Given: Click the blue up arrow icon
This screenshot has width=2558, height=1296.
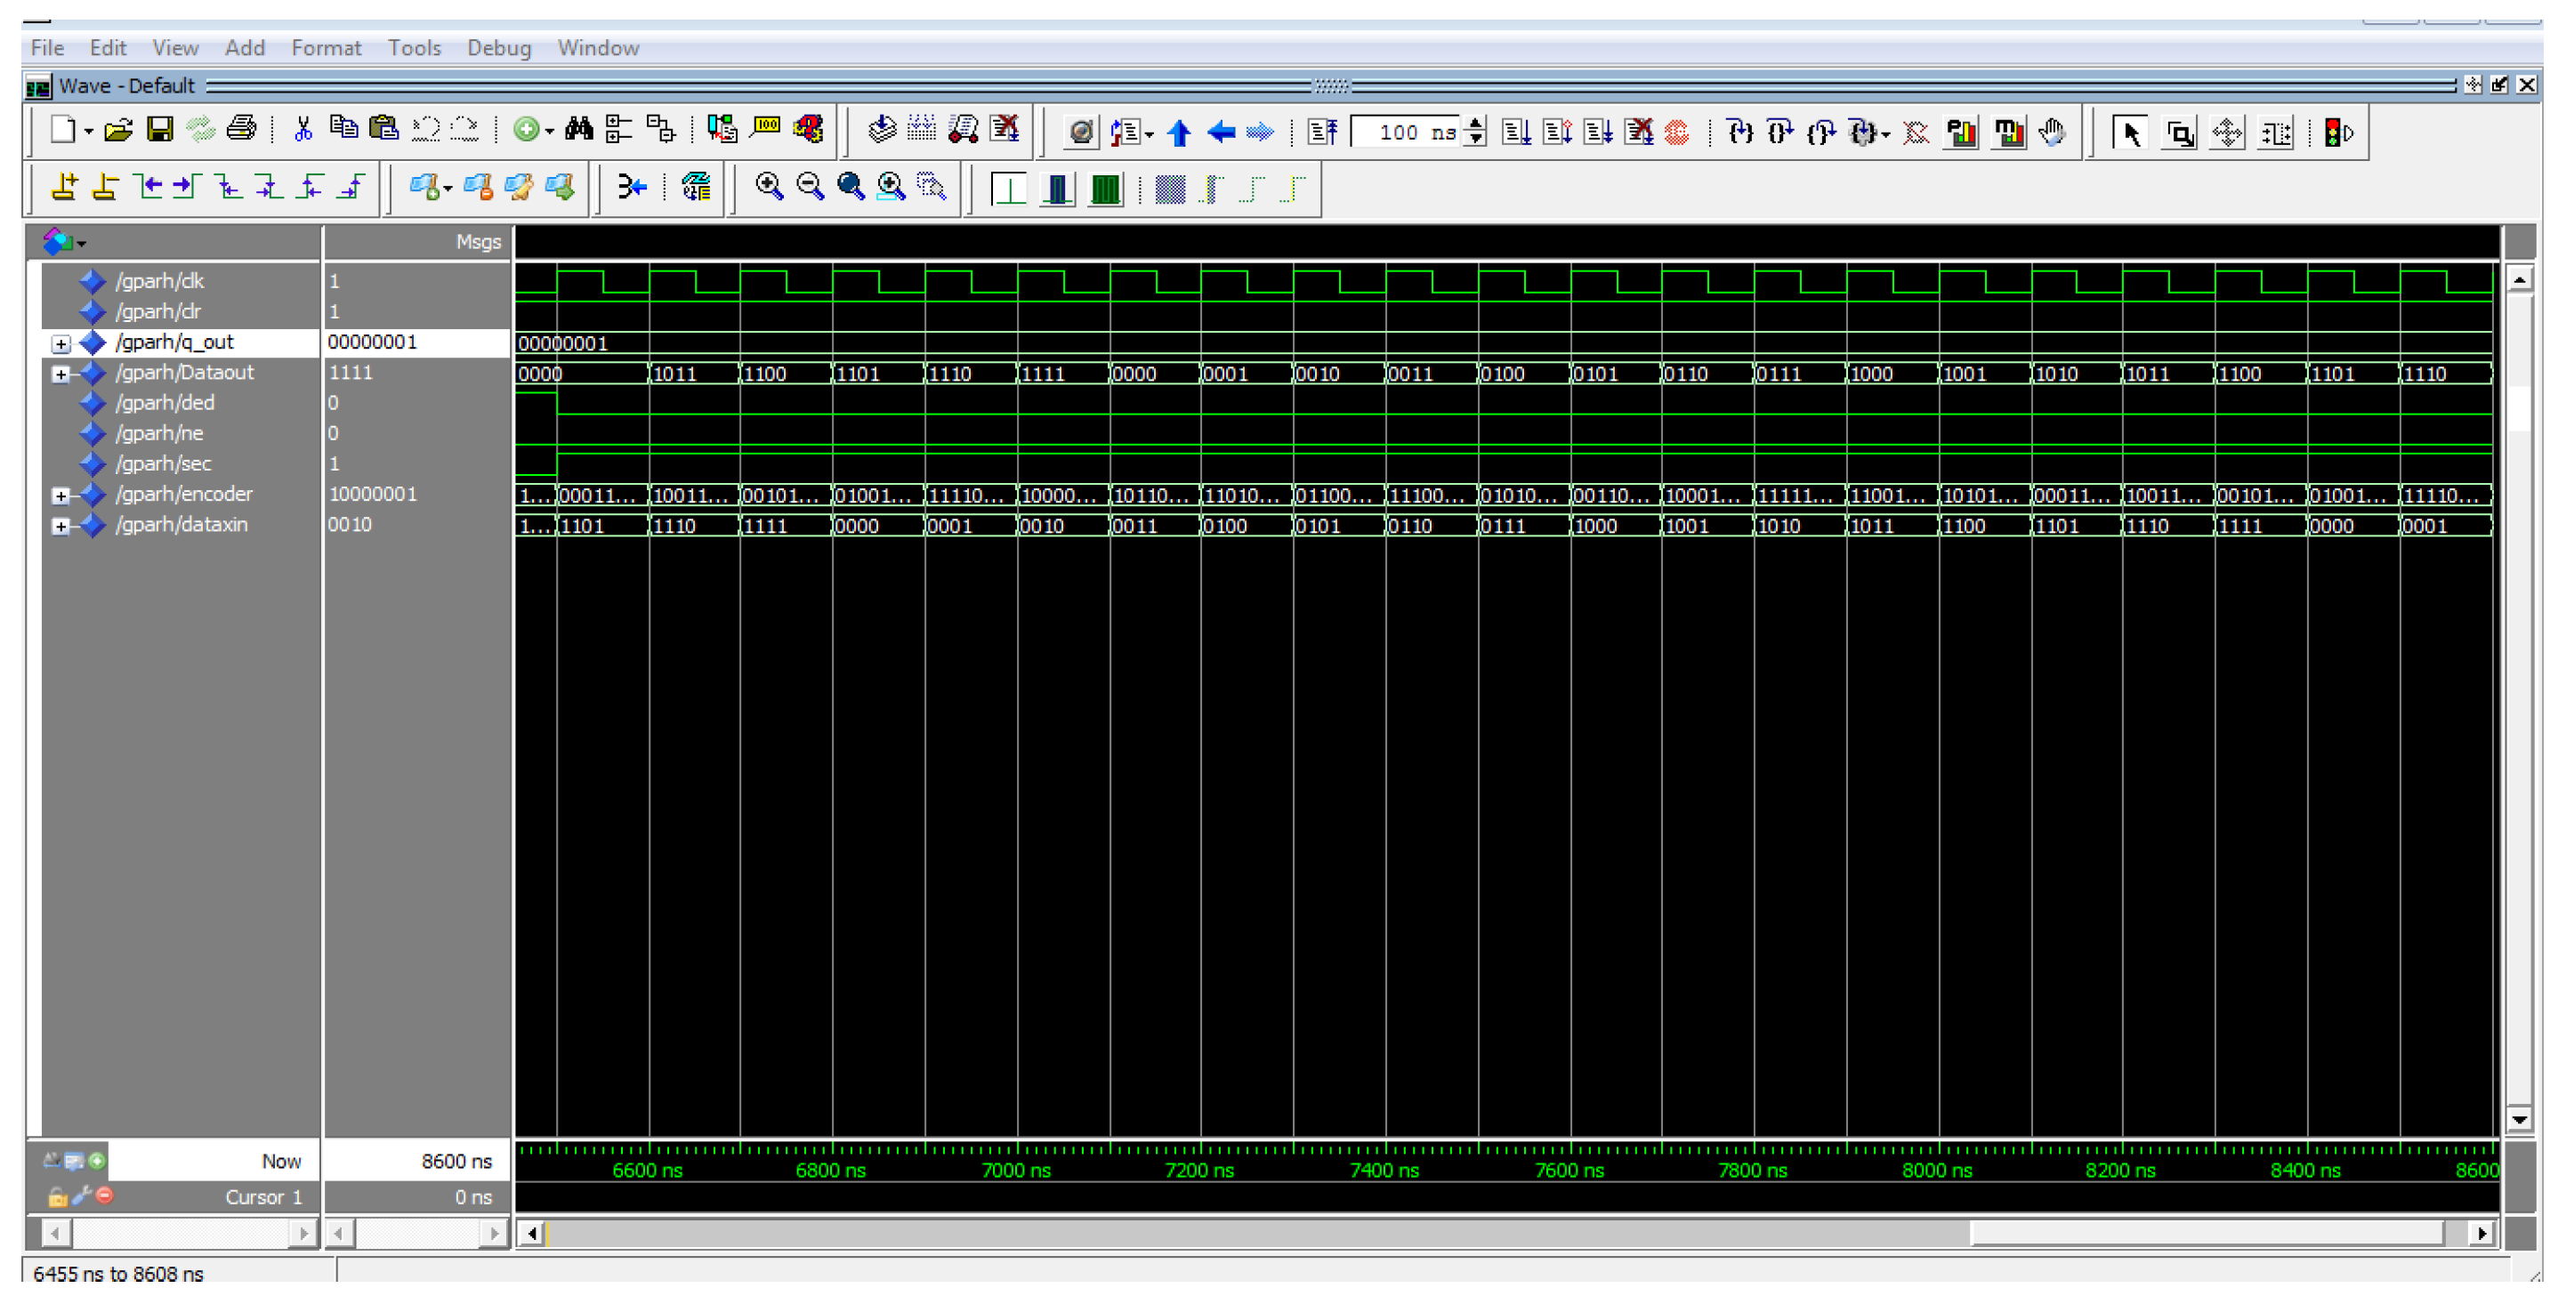Looking at the screenshot, I should pyautogui.click(x=1179, y=132).
